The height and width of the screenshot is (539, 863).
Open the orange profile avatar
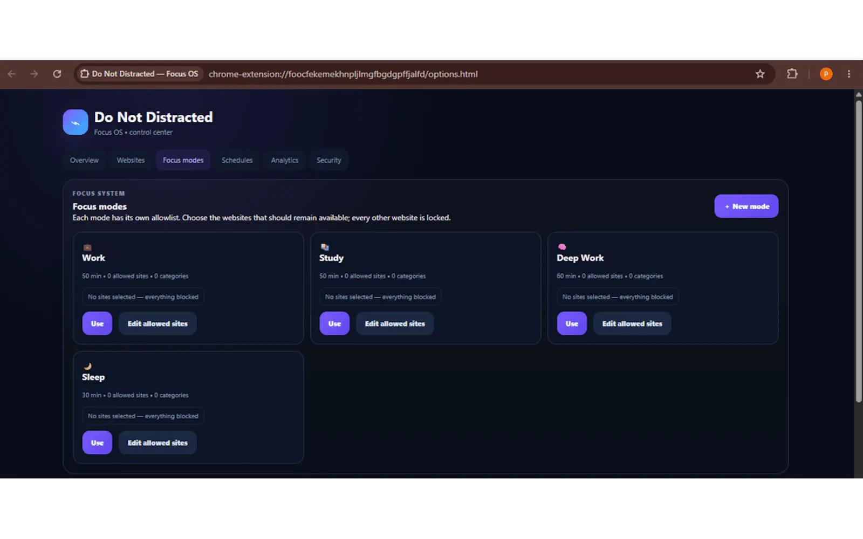826,74
